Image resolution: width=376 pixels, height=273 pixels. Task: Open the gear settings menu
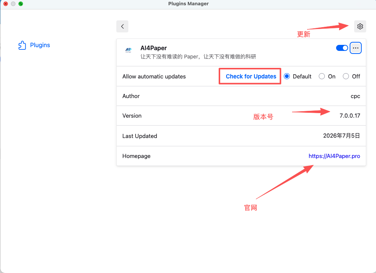coord(360,26)
